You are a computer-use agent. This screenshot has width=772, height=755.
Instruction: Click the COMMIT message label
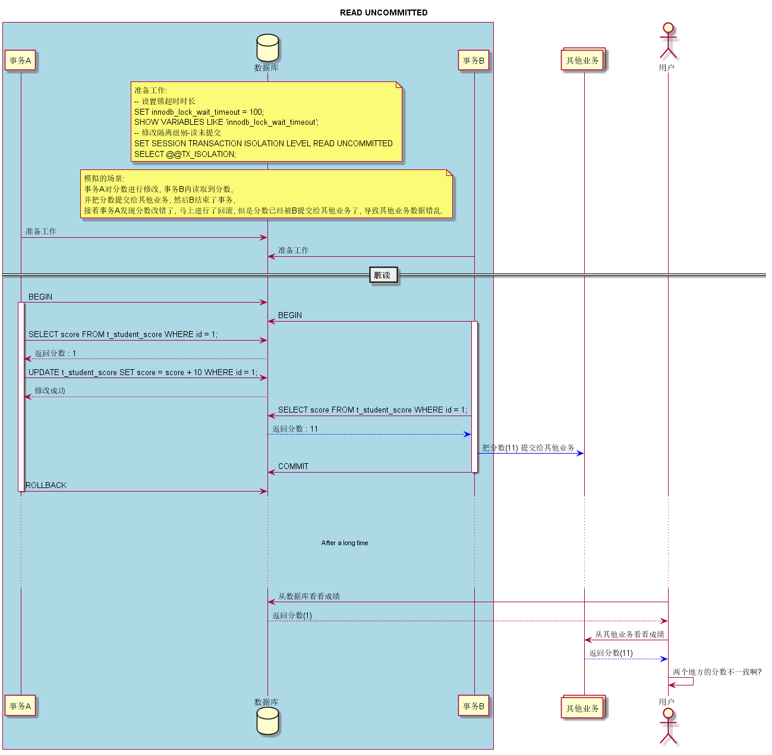tap(294, 466)
